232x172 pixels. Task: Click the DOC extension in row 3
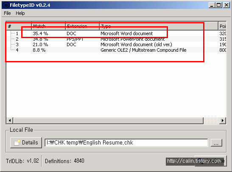pyautogui.click(x=71, y=44)
